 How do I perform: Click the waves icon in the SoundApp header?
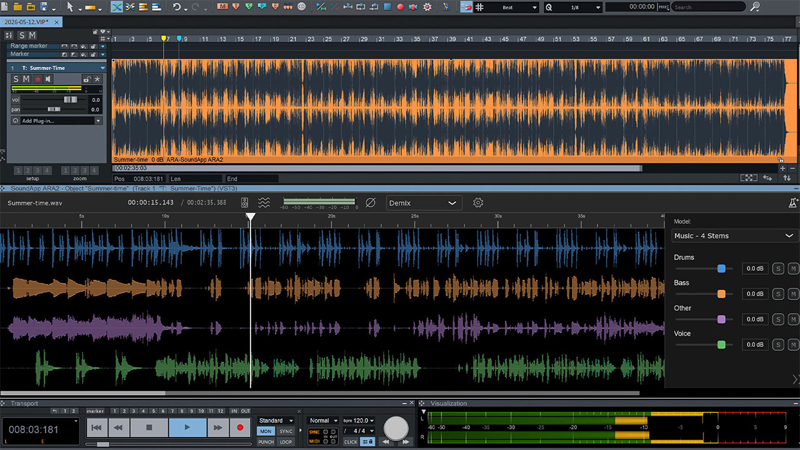(264, 202)
